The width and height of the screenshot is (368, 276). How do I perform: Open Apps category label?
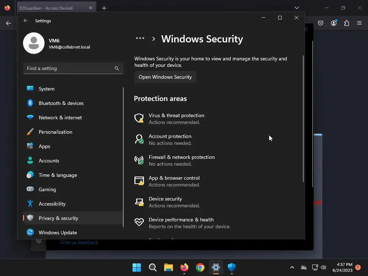(44, 147)
